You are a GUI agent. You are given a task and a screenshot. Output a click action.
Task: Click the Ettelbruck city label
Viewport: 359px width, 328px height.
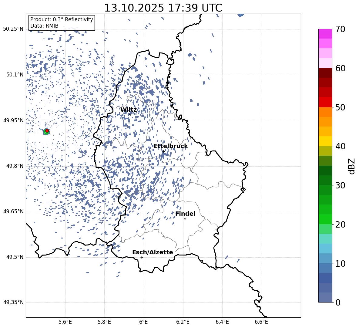171,146
